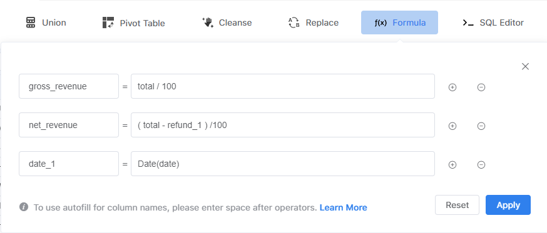Open the Pivot Table tool
This screenshot has width=547, height=233.
click(x=133, y=23)
